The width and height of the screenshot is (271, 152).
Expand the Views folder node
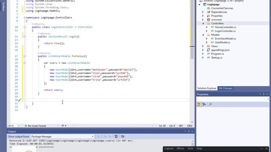(203, 46)
